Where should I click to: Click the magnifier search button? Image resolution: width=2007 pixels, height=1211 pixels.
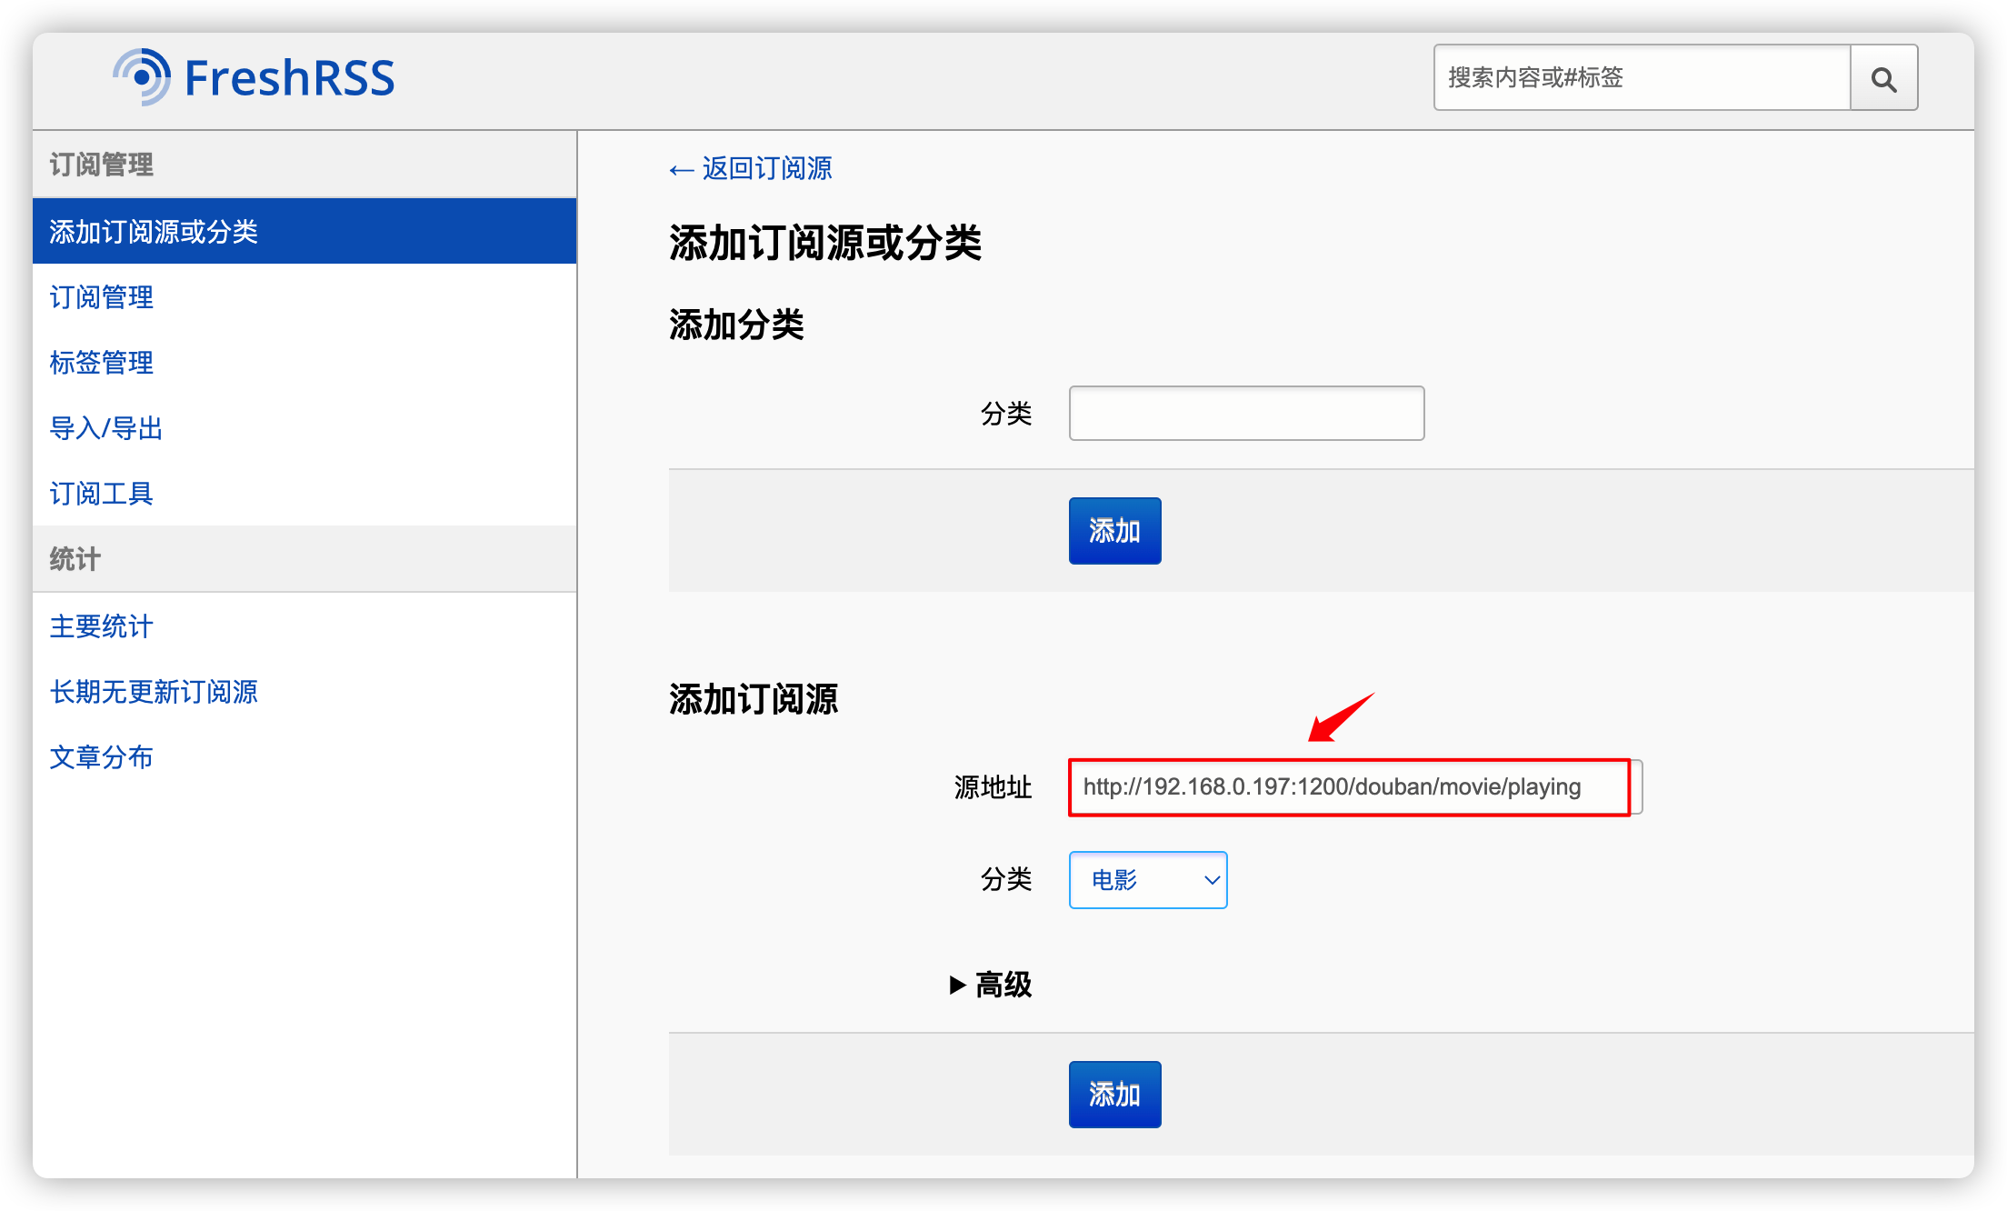(x=1883, y=78)
